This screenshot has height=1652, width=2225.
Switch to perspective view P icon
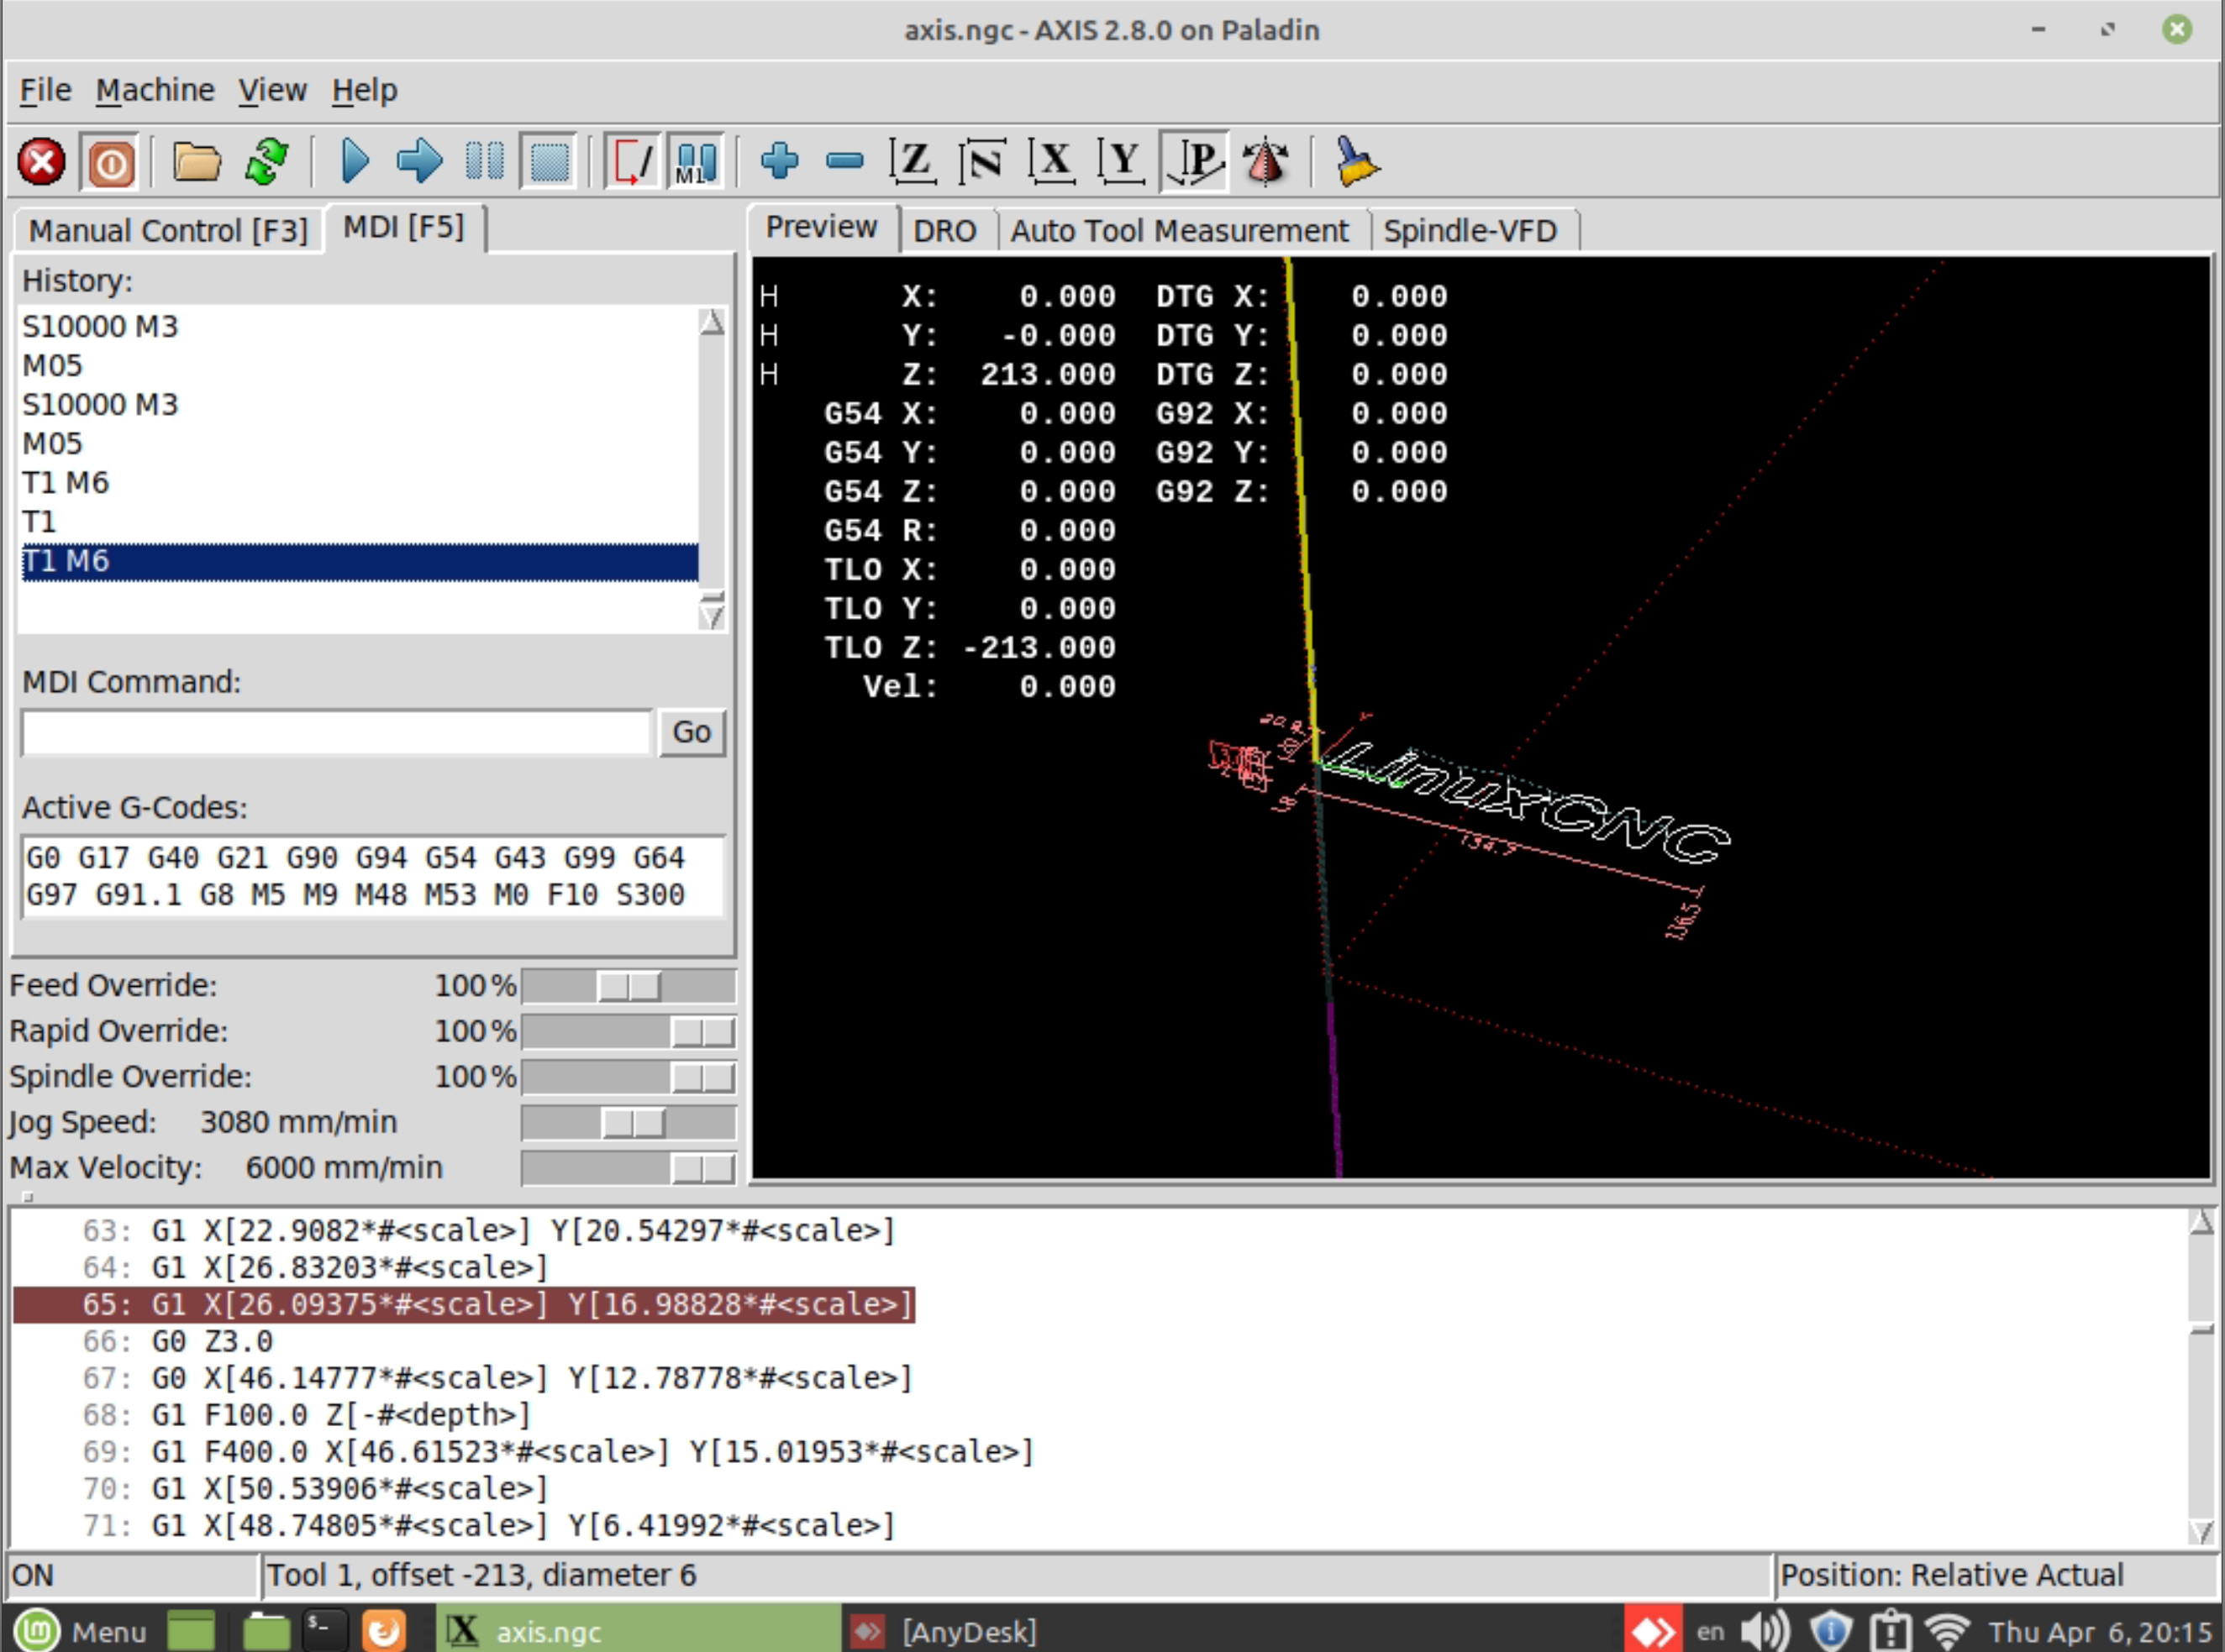pyautogui.click(x=1196, y=162)
